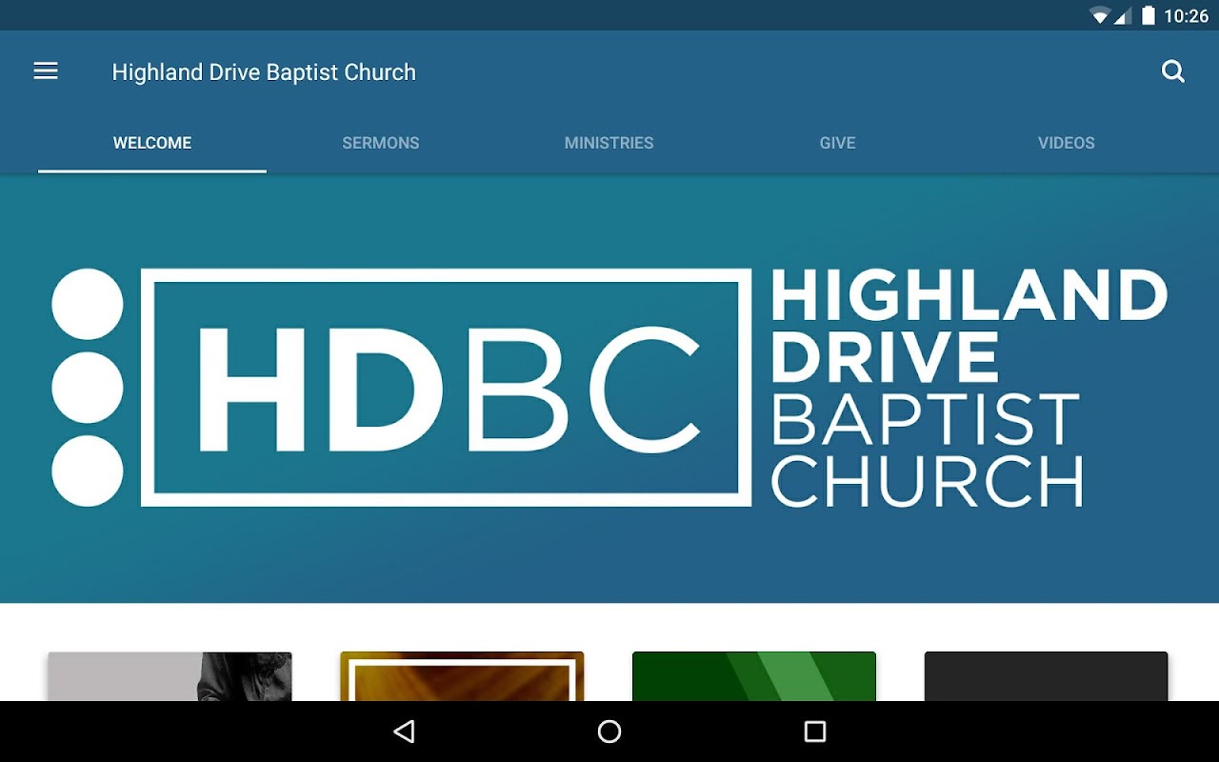The width and height of the screenshot is (1219, 762).
Task: Tap the 10:26 clock in status bar
Action: 1187,16
